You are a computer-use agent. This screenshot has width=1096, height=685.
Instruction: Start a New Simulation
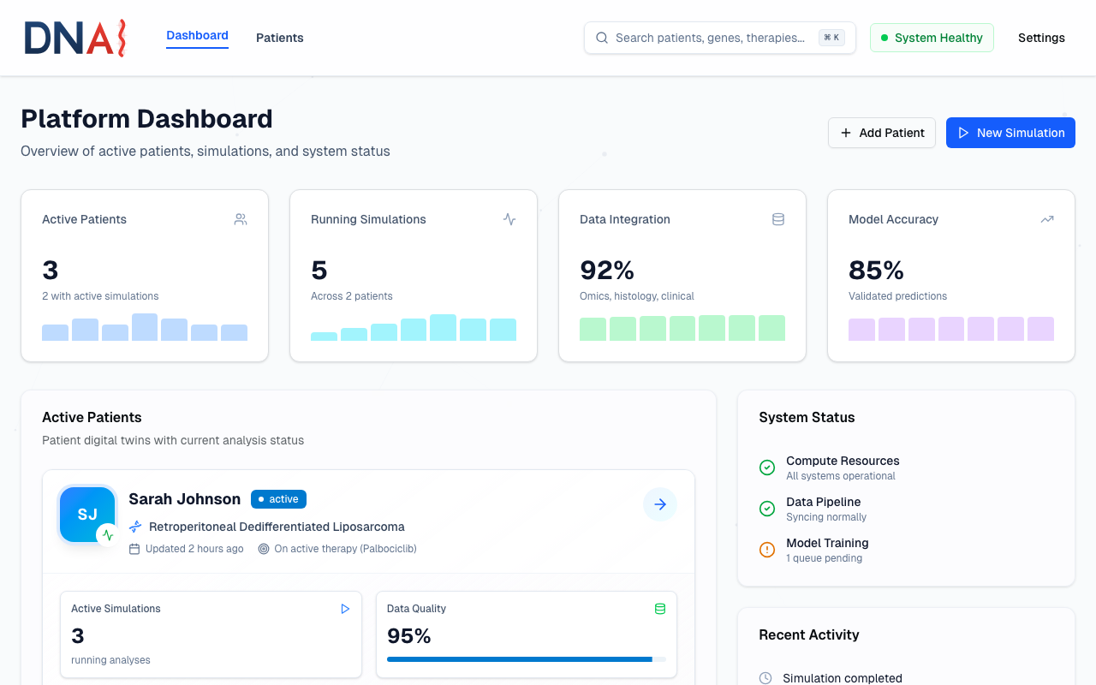[x=1010, y=133]
